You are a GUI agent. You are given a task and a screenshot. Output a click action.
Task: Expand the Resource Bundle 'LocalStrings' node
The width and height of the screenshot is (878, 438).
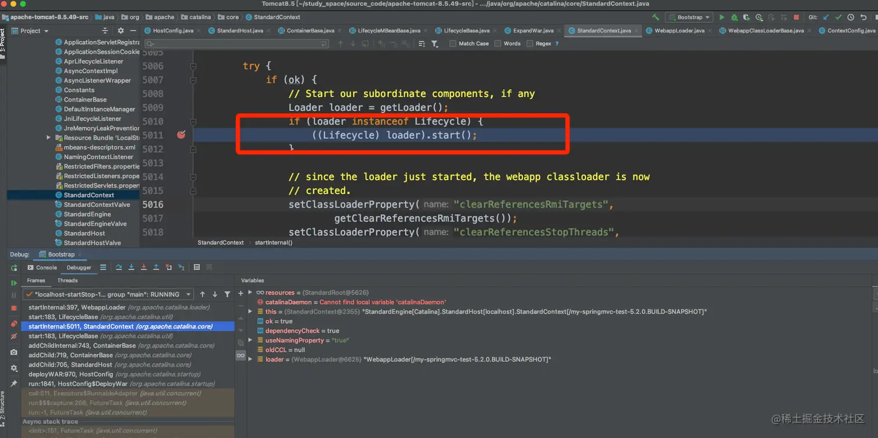pyautogui.click(x=49, y=138)
